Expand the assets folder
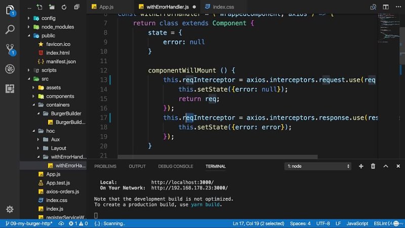 pos(53,87)
